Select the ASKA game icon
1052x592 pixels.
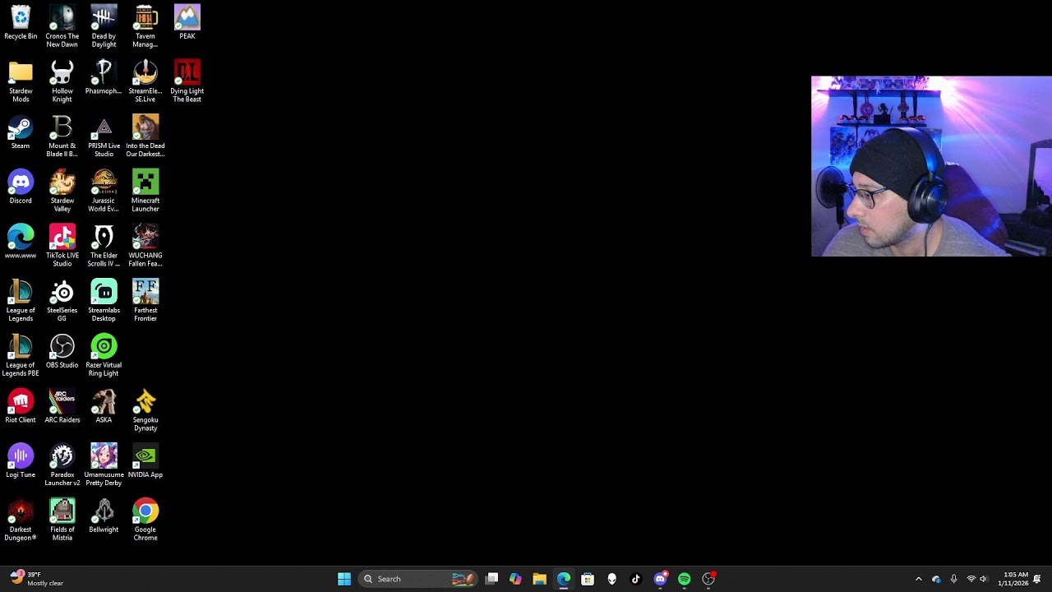coord(104,407)
